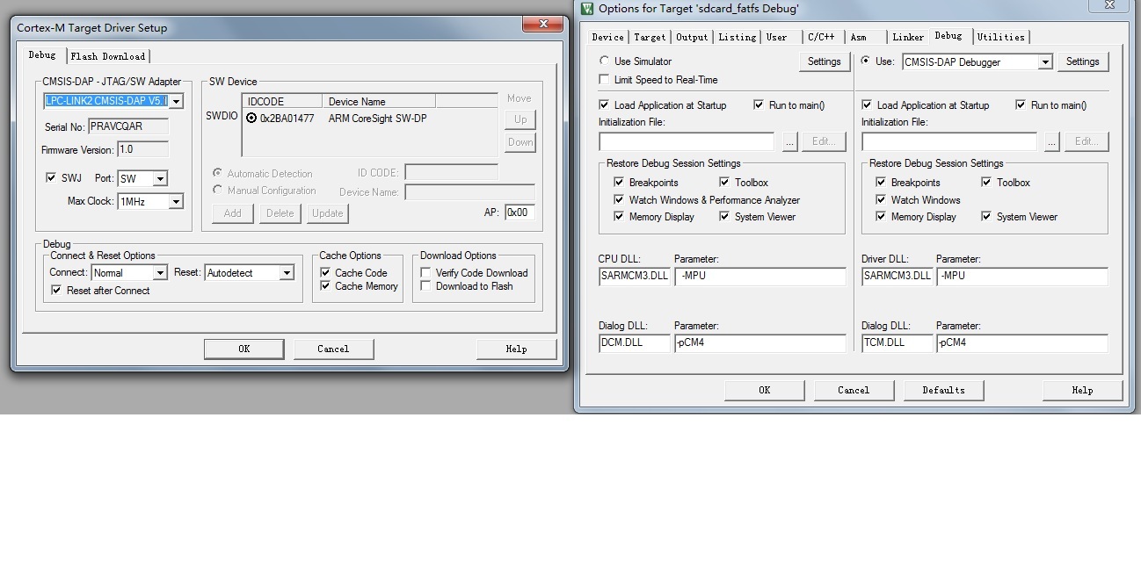Toggle debugger-side System Viewer checkbox

click(x=986, y=217)
